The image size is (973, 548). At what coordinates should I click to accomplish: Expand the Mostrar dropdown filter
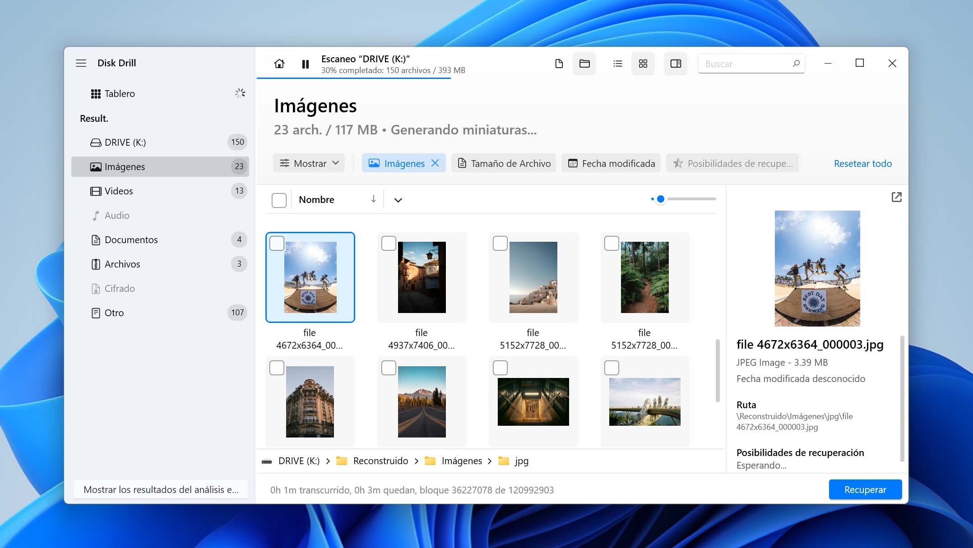click(x=309, y=163)
